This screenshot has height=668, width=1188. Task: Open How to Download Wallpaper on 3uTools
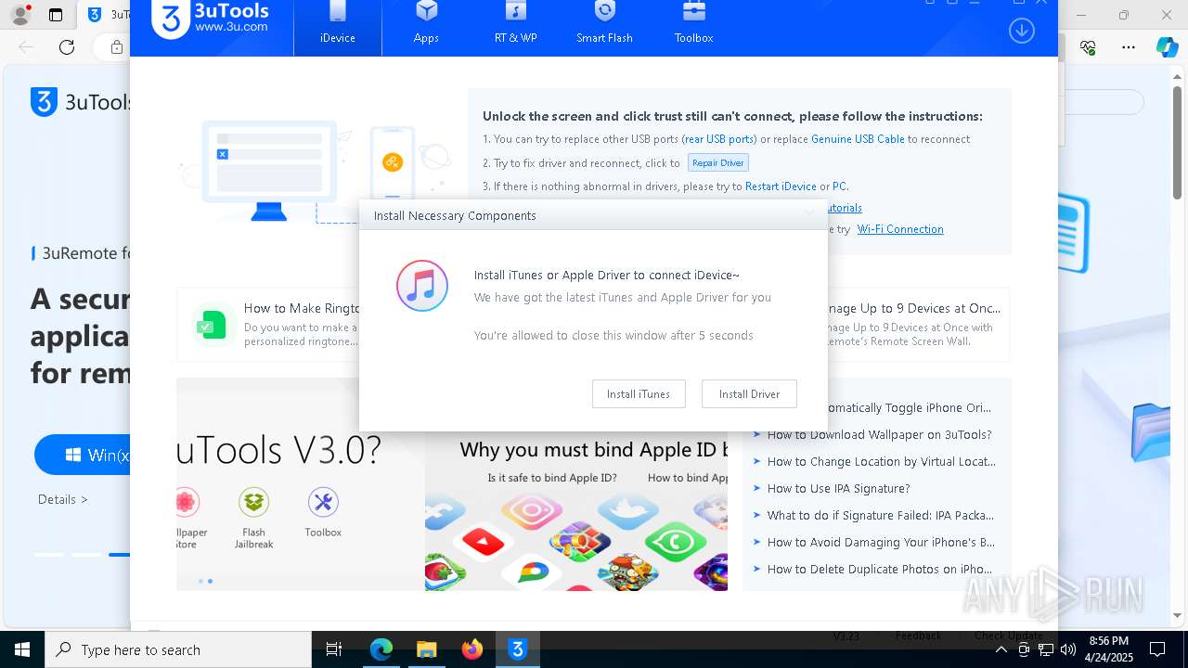pyautogui.click(x=879, y=434)
